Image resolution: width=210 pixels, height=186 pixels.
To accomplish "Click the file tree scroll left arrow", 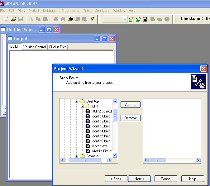I will 63,160.
